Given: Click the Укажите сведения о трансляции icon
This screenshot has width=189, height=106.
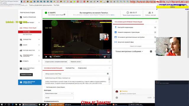Looking at the screenshot, I should point(115,32).
